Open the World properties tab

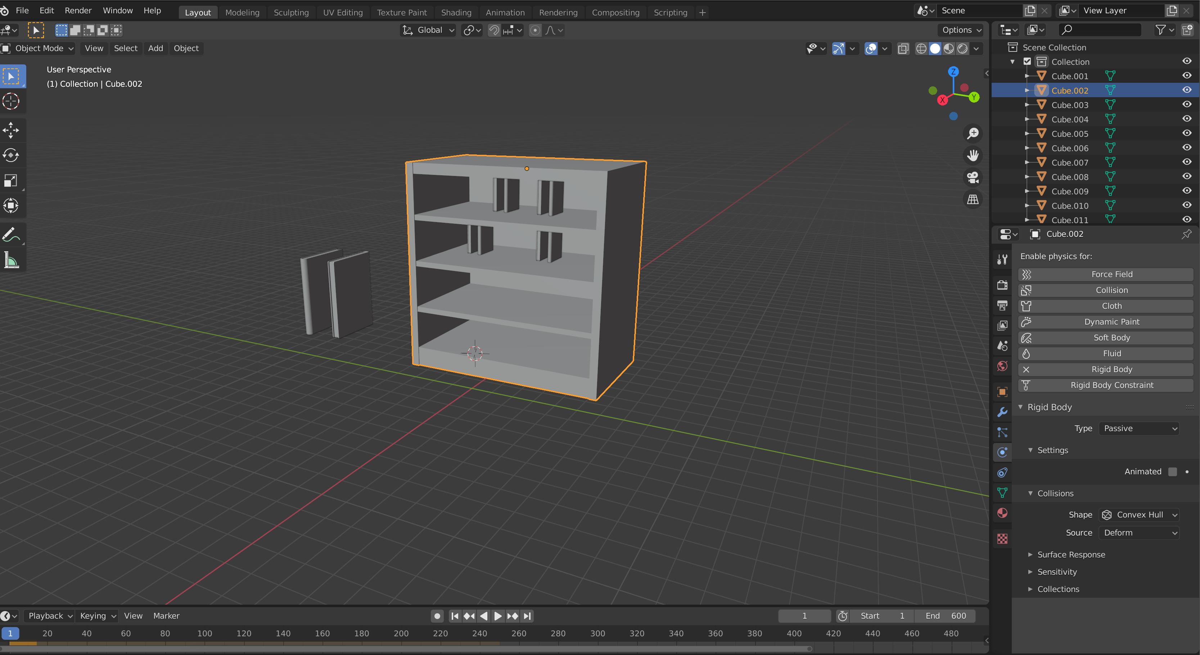(x=1002, y=366)
